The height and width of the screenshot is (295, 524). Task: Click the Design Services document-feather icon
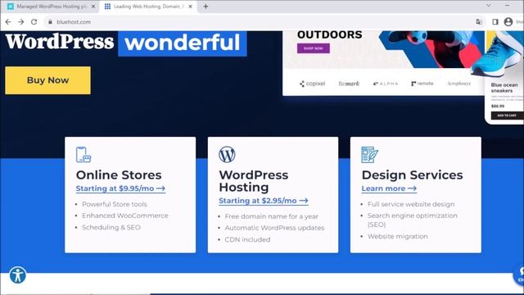coord(369,155)
